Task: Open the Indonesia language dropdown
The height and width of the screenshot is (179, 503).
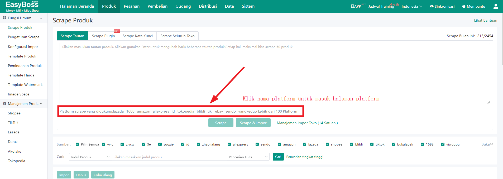Action: (x=412, y=6)
